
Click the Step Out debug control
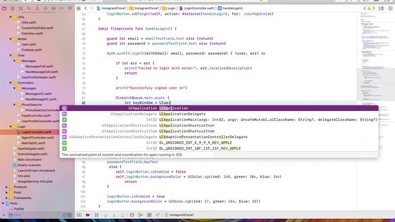pos(123,215)
